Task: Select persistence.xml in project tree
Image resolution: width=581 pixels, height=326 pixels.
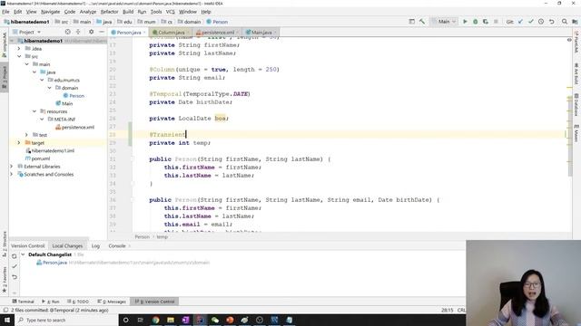Action: [74, 127]
